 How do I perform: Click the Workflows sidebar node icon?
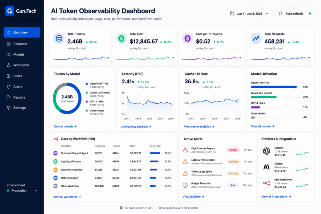click(x=8, y=65)
